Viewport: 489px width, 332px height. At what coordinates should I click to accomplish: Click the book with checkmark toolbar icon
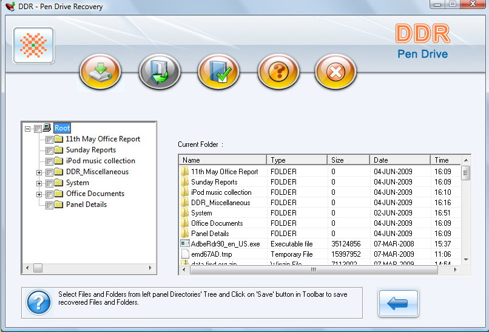[x=217, y=72]
